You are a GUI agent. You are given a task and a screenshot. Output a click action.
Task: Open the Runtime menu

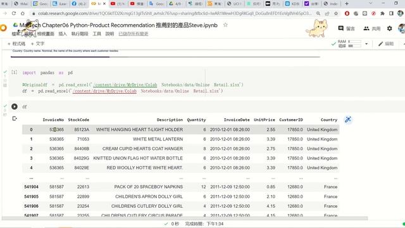coord(80,34)
